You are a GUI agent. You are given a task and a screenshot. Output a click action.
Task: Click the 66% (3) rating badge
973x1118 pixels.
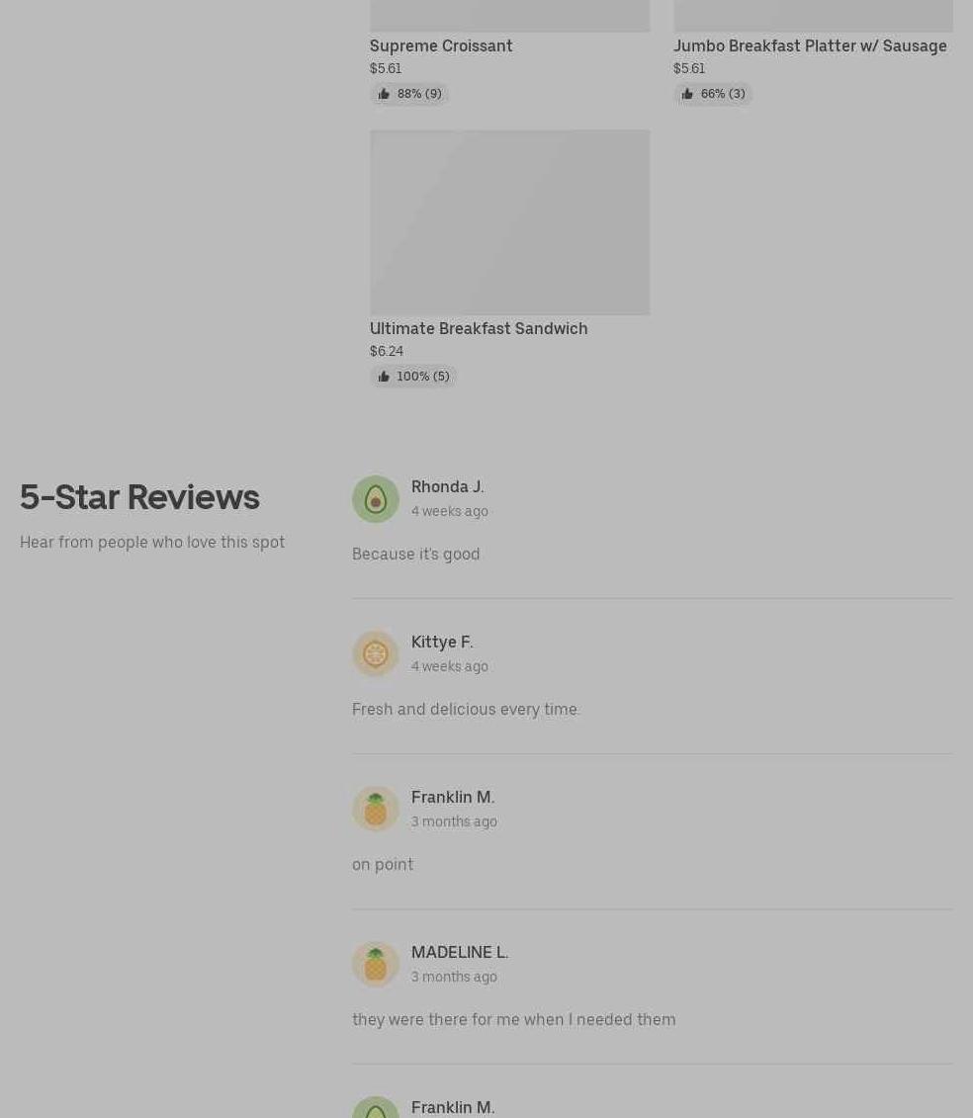tap(713, 94)
